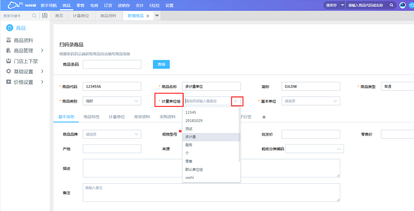Open 门店上下架 from the sidebar
Screen dimensions: 414x211
point(25,61)
